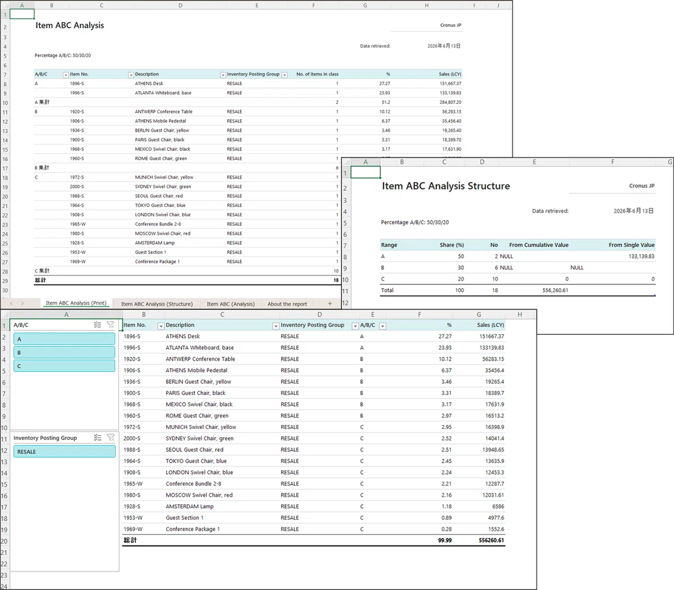This screenshot has height=590, width=674.
Task: Clear the filter on the A/B/C slicer
Action: [x=111, y=325]
